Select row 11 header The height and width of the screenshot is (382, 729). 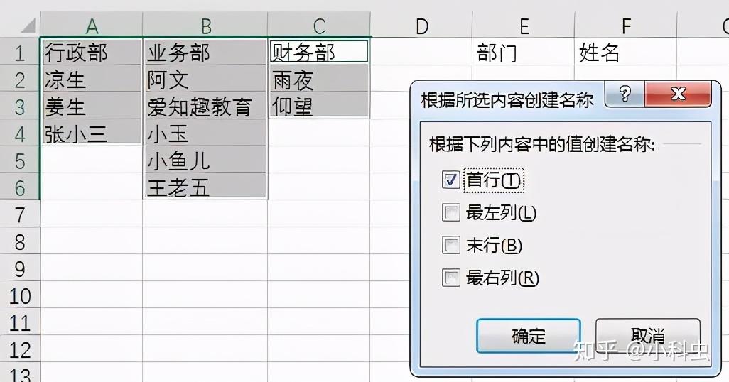pyautogui.click(x=20, y=321)
